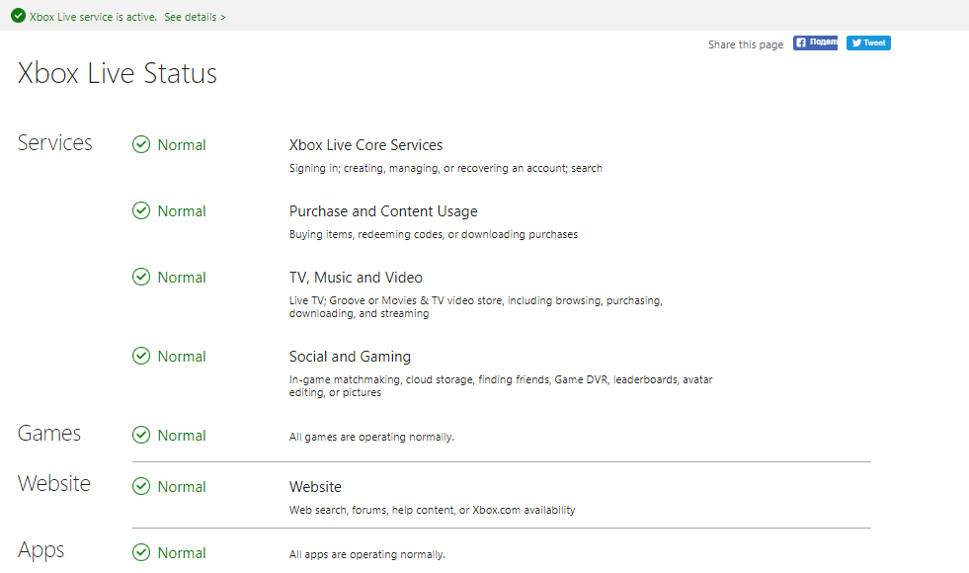The image size is (969, 573).
Task: Click the Normal status for Social and Gaming
Action: (x=182, y=357)
